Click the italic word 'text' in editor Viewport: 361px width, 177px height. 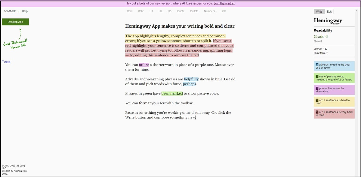(x=163, y=103)
